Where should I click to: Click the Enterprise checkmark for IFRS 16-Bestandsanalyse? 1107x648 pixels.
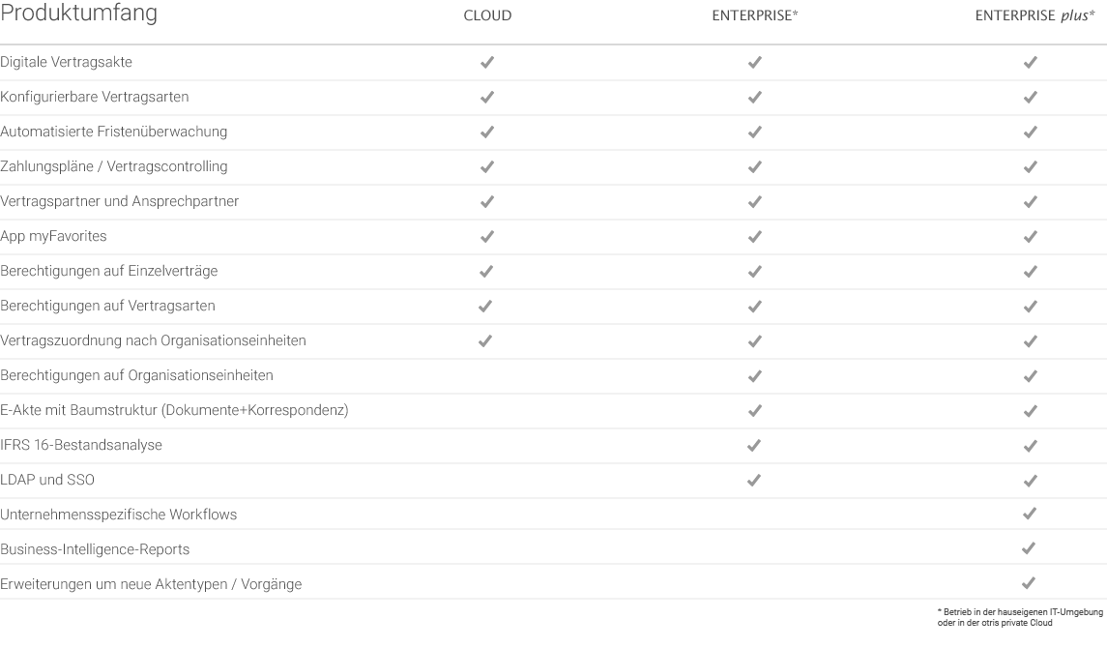pos(754,446)
